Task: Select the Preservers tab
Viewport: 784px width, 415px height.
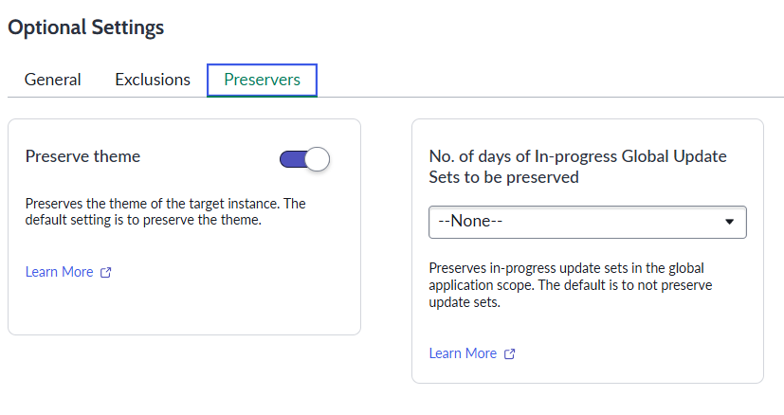Action: [x=262, y=80]
